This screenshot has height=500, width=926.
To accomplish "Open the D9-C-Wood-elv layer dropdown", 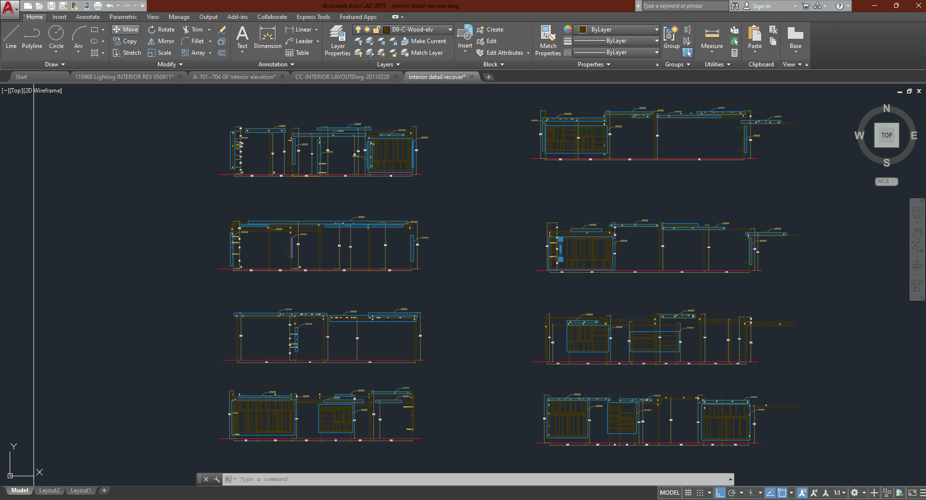I will click(x=450, y=30).
